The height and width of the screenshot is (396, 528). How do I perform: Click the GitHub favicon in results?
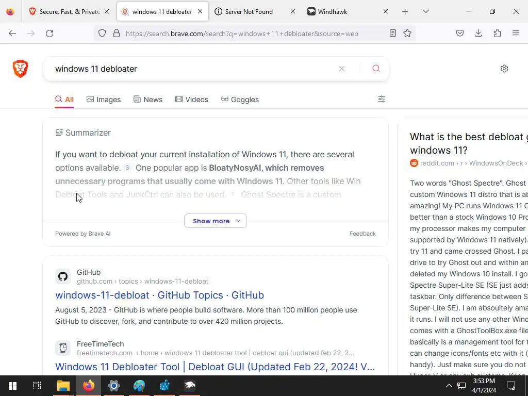tap(63, 277)
